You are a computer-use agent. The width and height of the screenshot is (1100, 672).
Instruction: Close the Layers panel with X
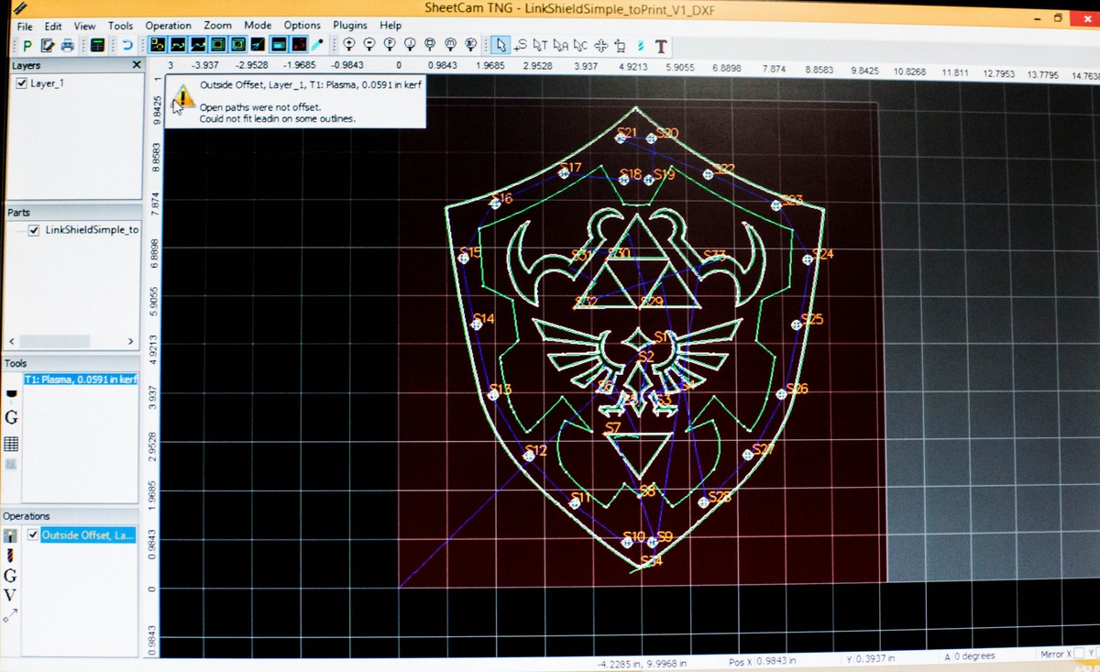pyautogui.click(x=137, y=65)
